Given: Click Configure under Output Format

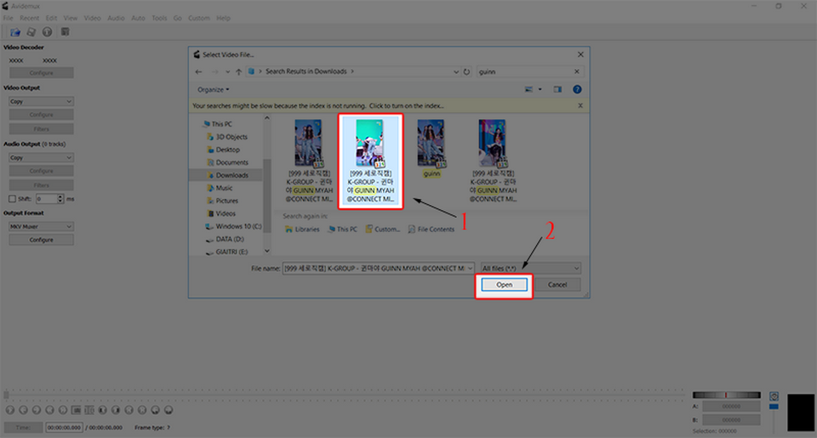Looking at the screenshot, I should [41, 240].
